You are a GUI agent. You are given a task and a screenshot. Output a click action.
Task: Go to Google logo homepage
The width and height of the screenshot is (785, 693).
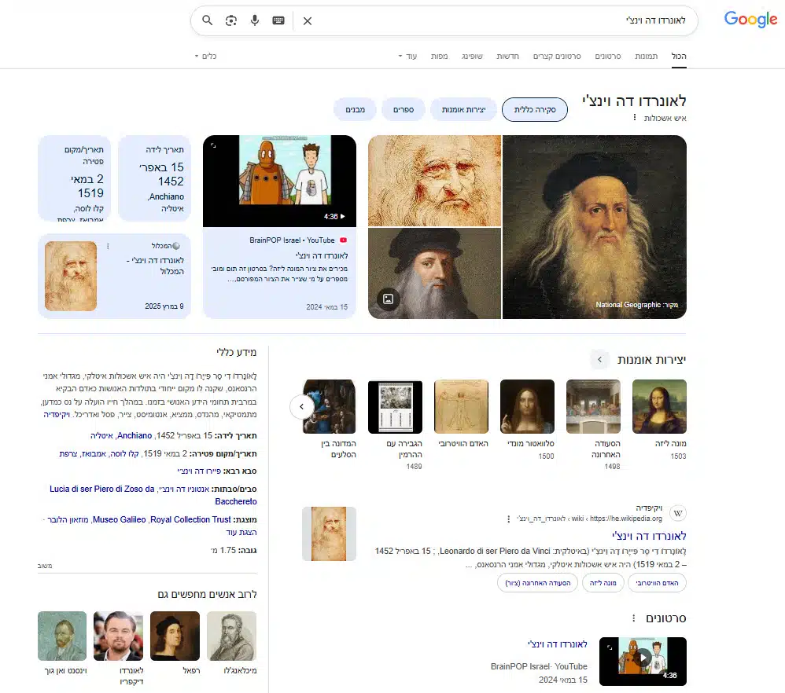click(x=750, y=20)
